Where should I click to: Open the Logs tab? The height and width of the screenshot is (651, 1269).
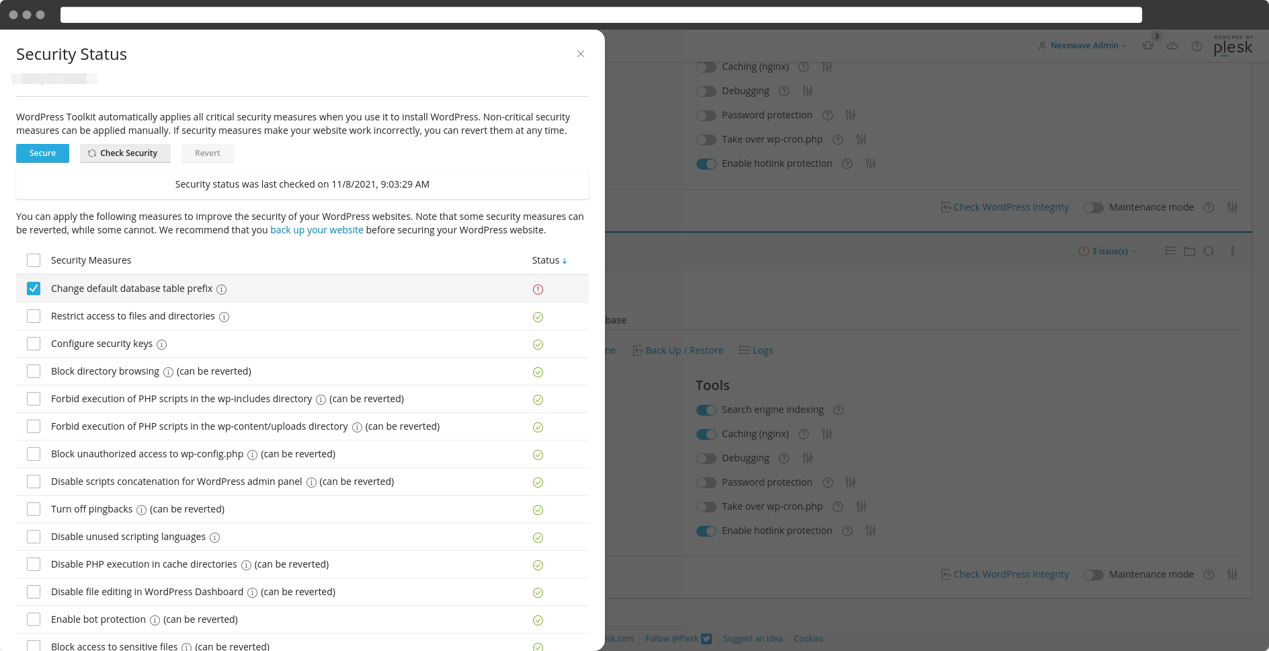pyautogui.click(x=756, y=350)
